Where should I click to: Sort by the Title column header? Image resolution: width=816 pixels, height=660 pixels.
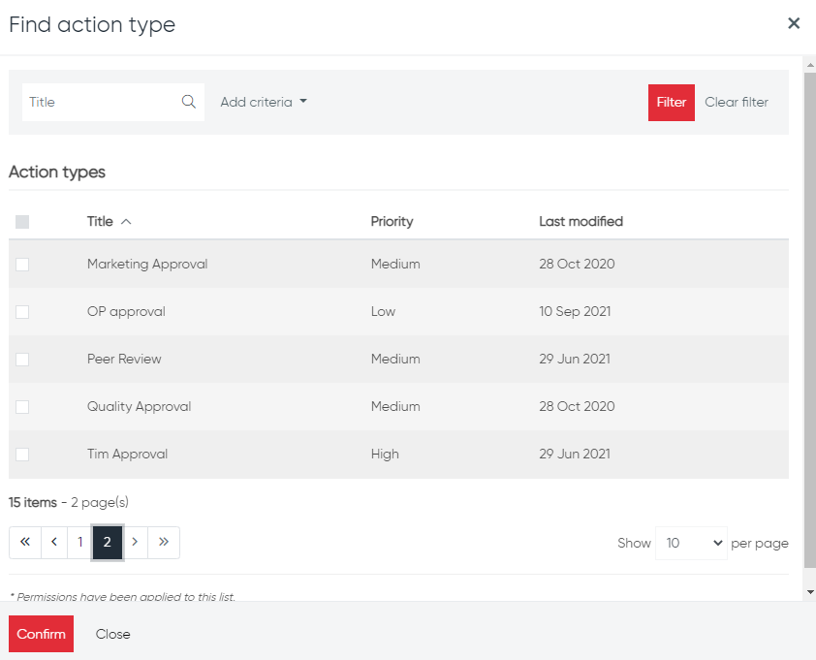coord(100,222)
